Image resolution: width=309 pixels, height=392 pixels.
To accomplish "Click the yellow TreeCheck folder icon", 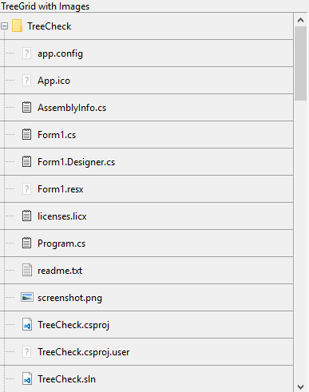I will 17,26.
